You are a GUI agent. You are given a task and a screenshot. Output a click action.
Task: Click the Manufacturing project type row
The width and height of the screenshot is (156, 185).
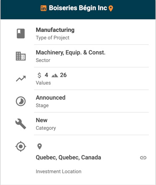[91, 33]
